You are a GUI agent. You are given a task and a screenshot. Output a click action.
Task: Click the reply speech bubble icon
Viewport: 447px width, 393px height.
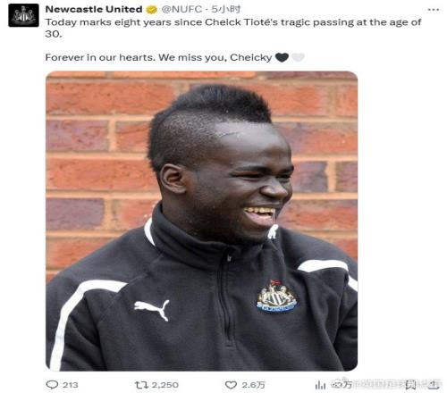click(x=52, y=384)
